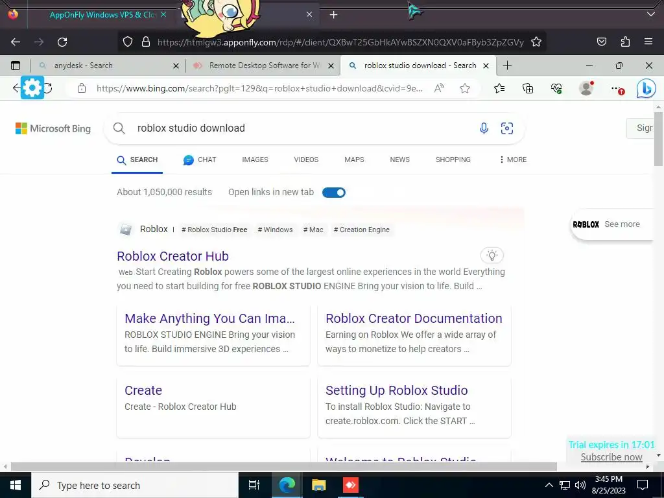Open the Edge Favorites list icon
Screen dimensions: 664x498
(499, 88)
